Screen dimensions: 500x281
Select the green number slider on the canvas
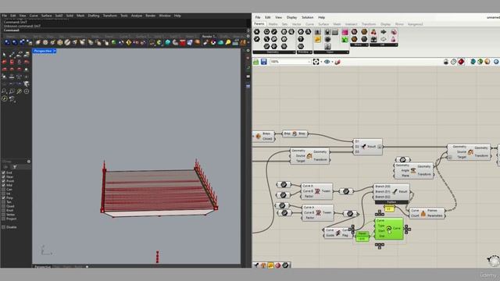362,236
